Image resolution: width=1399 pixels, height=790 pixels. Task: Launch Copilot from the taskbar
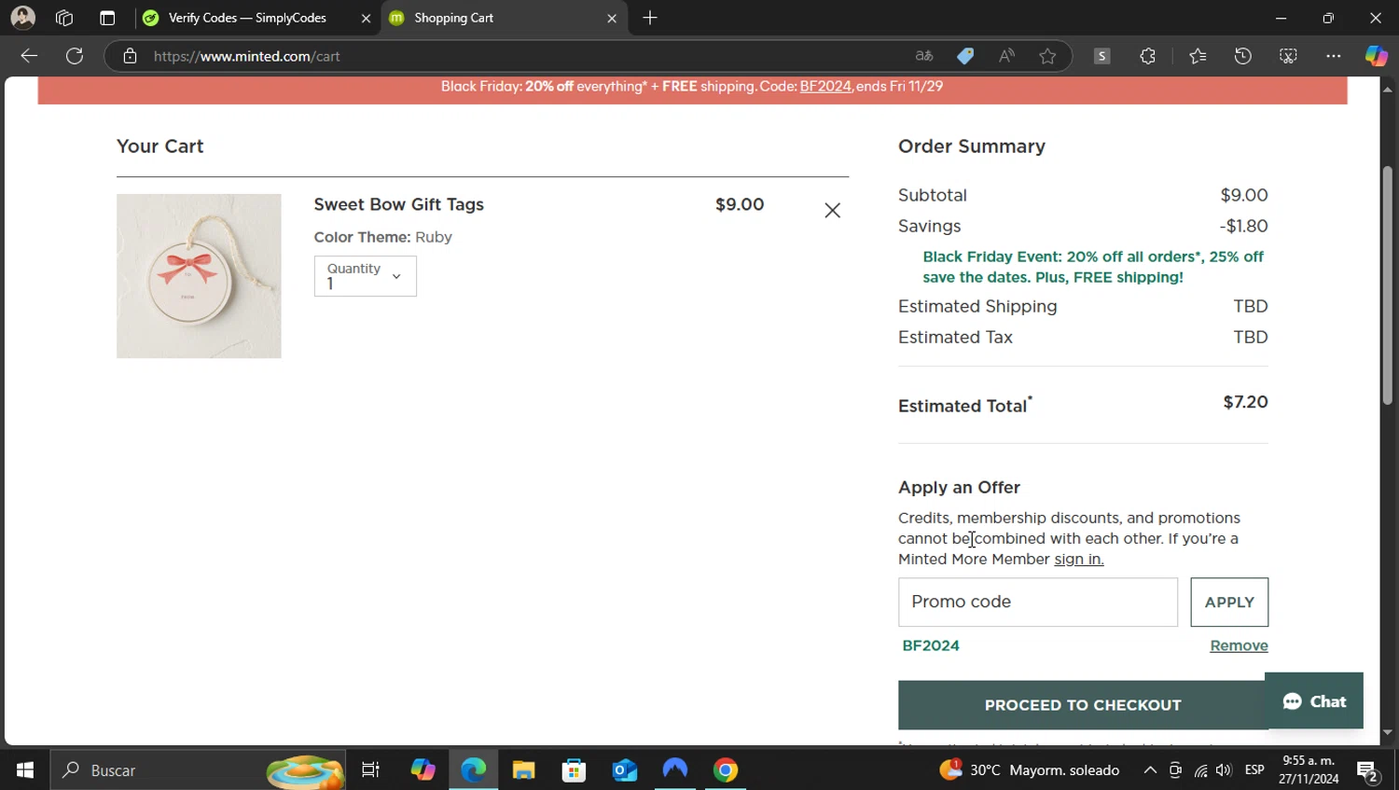point(422,770)
